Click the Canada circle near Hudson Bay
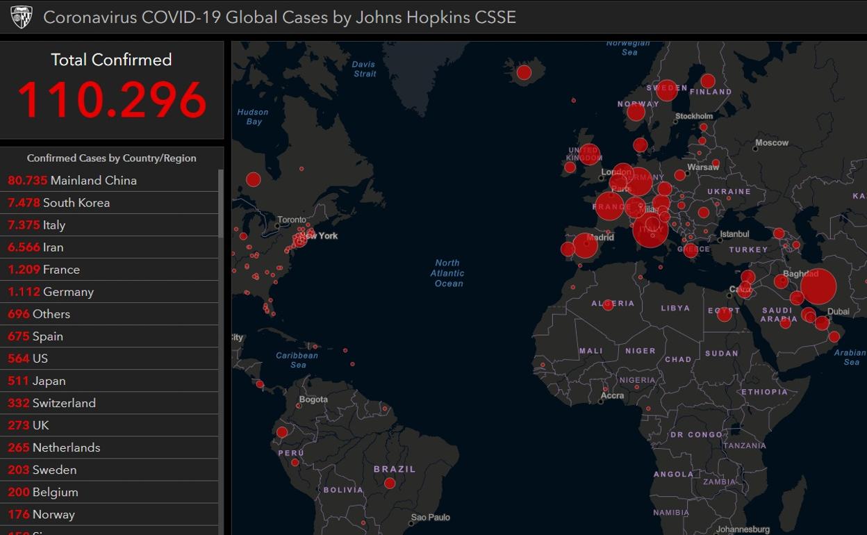Image resolution: width=867 pixels, height=535 pixels. pos(253,179)
